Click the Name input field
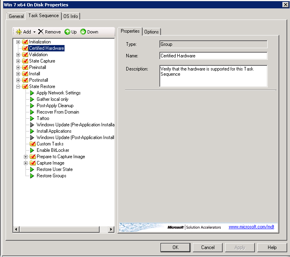 [x=214, y=56]
